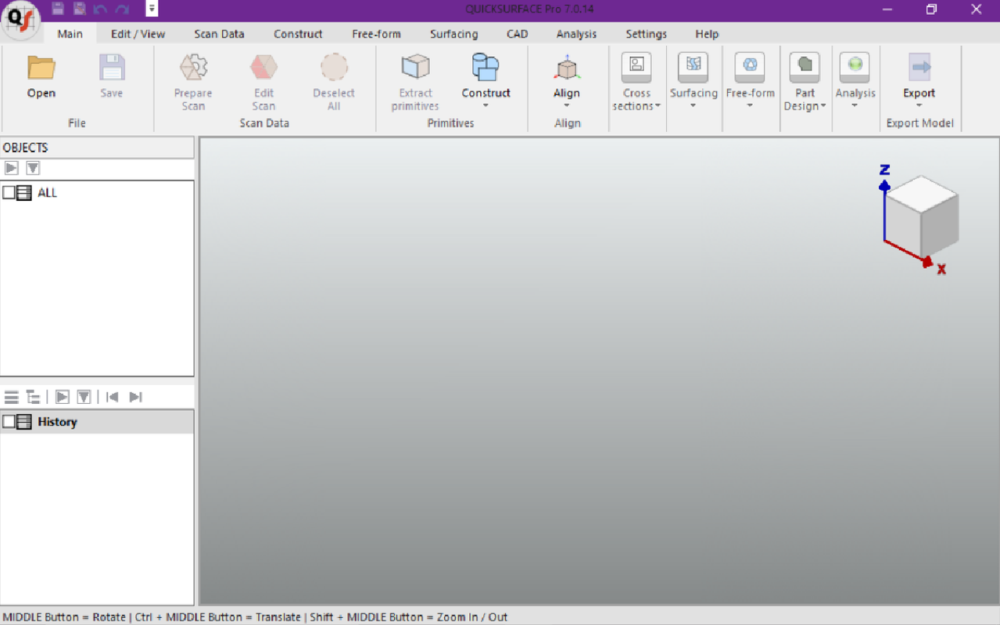
Task: Switch History to tree view
Action: tap(33, 397)
